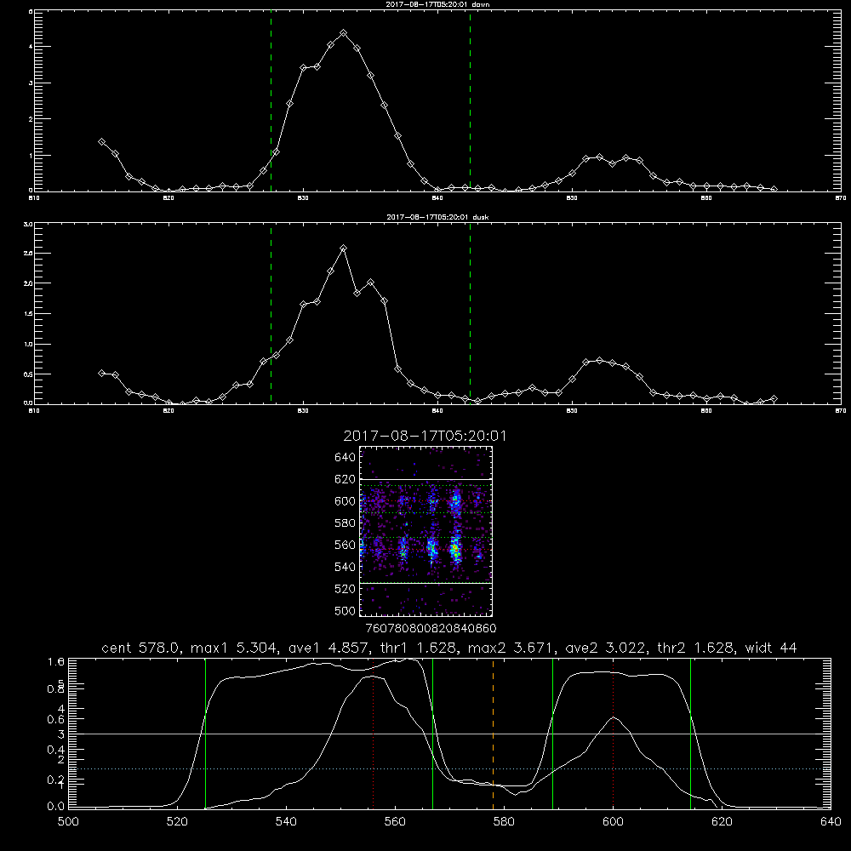The height and width of the screenshot is (851, 851).
Task: Click bottom plot x-axis label 600
Action: pyautogui.click(x=614, y=822)
